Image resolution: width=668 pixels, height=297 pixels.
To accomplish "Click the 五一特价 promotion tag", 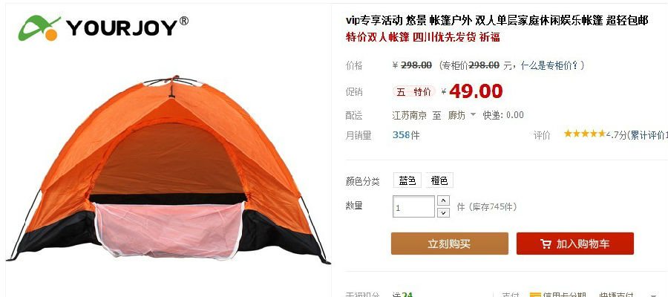I will coord(413,91).
